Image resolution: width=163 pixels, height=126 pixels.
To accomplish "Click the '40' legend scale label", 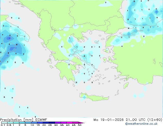I will [x=68, y=125].
